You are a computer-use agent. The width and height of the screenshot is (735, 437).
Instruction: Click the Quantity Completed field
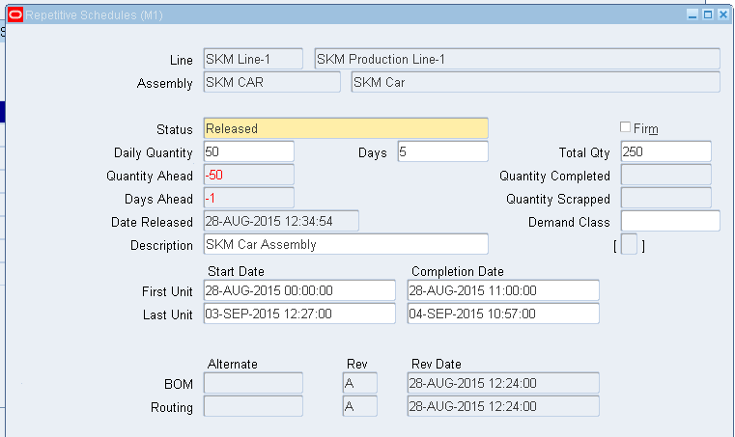[665, 175]
